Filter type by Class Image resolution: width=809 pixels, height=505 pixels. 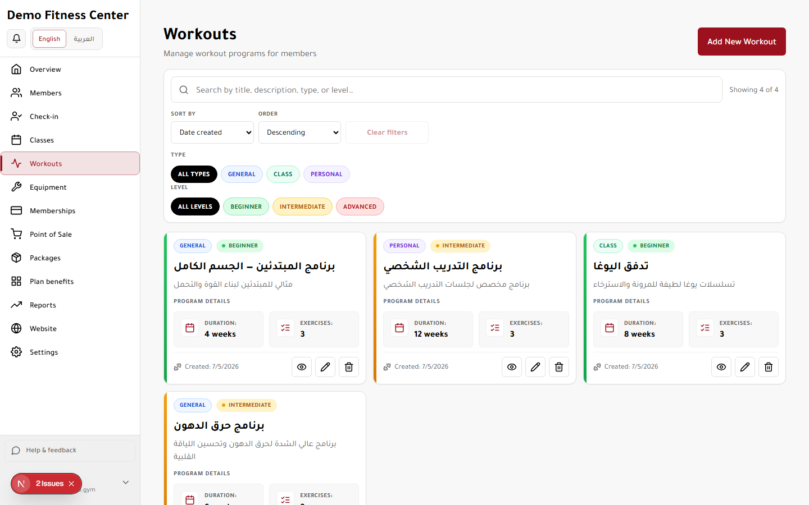pos(283,174)
